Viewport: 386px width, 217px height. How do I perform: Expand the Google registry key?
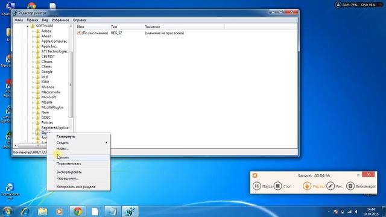coord(33,72)
